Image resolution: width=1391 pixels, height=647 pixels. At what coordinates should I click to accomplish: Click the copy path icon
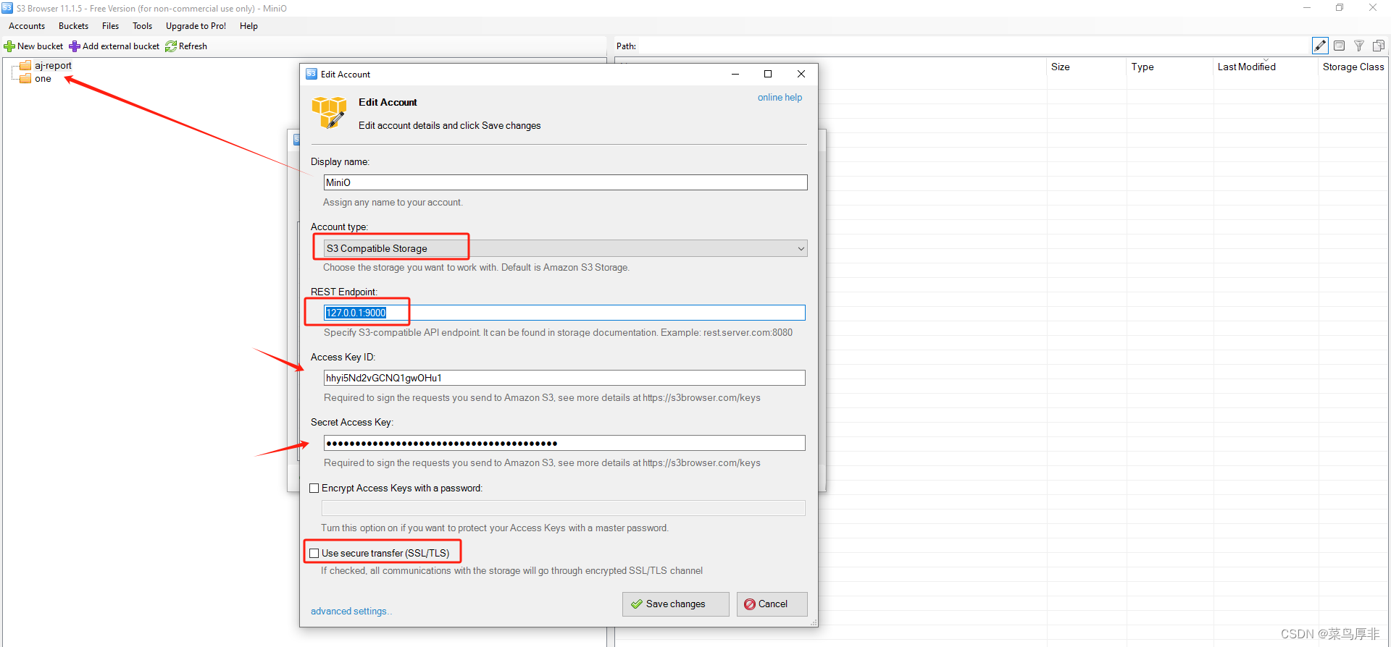tap(1378, 46)
